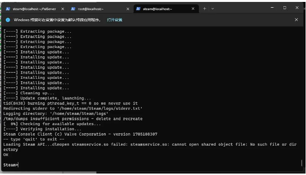Open settings via the 打开设置 link

[x=115, y=20]
